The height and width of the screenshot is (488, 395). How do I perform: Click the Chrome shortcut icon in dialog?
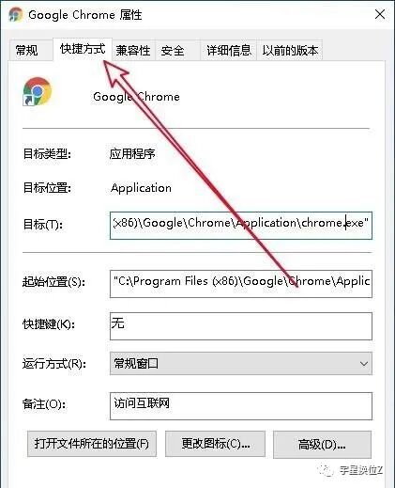(x=38, y=91)
